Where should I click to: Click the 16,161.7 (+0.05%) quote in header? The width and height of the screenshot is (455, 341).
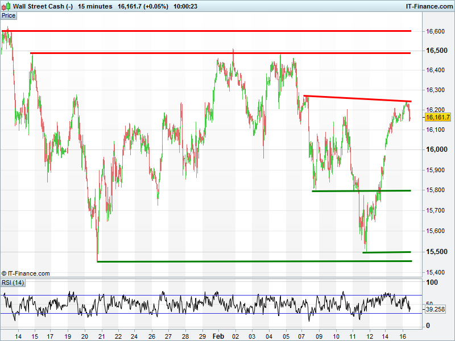tap(143, 6)
